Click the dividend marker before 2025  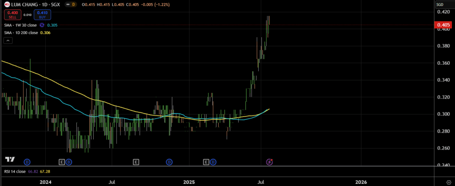pyautogui.click(x=169, y=162)
